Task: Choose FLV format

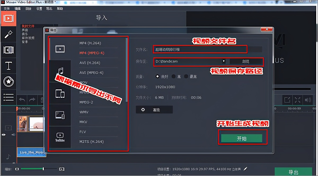Action: (x=83, y=132)
